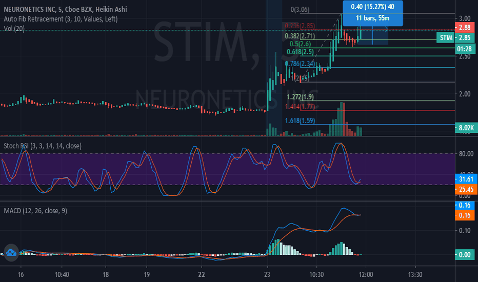This screenshot has width=478, height=282.
Task: Click the 01:28 countdown label
Action: tap(465, 49)
